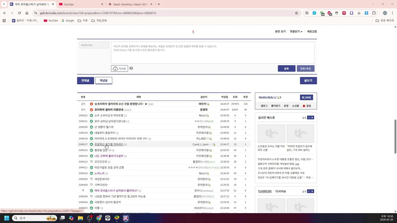Image resolution: width=397 pixels, height=223 pixels.
Task: Open 게임,만화 bookmark folder
Action: [99, 20]
